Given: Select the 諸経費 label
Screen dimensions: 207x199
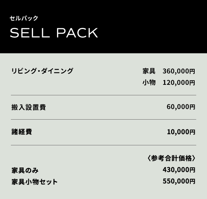Looking at the screenshot, I should click(x=22, y=132).
